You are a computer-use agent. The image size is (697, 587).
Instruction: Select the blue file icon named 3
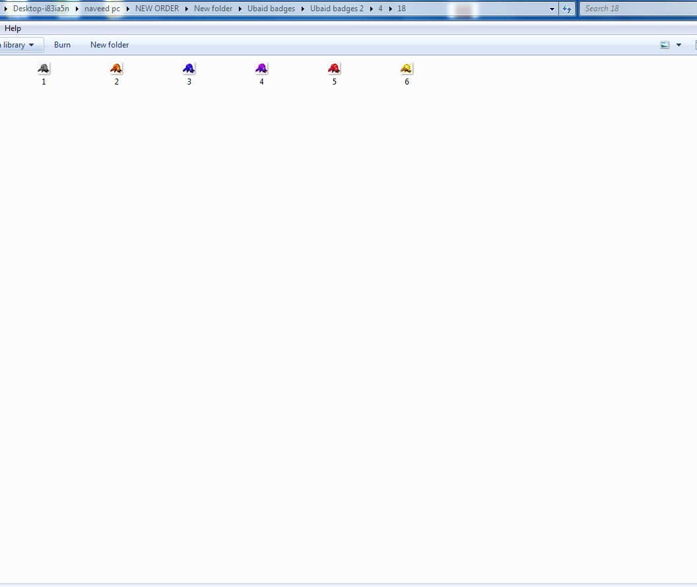[x=189, y=69]
